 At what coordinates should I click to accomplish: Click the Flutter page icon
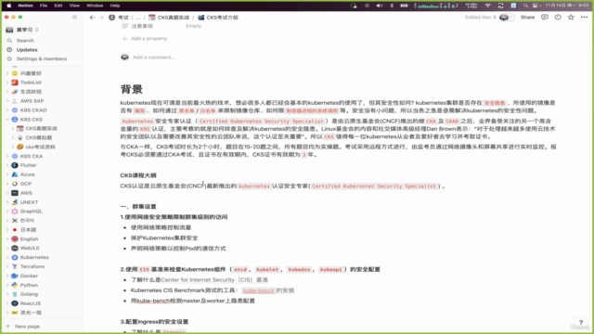pyautogui.click(x=15, y=165)
